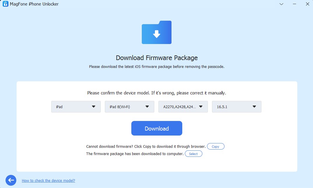Click the blue back arrow button

(x=11, y=180)
